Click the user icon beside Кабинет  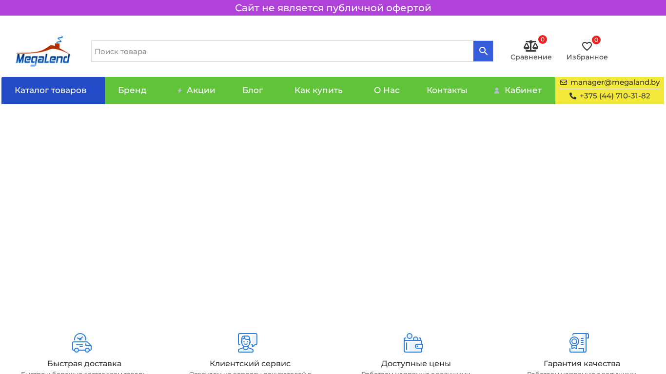[497, 91]
